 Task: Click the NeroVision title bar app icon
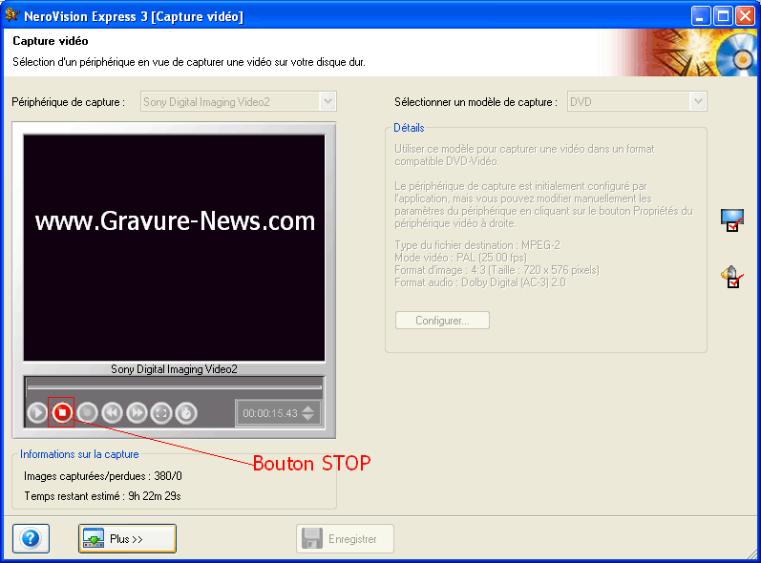point(12,15)
